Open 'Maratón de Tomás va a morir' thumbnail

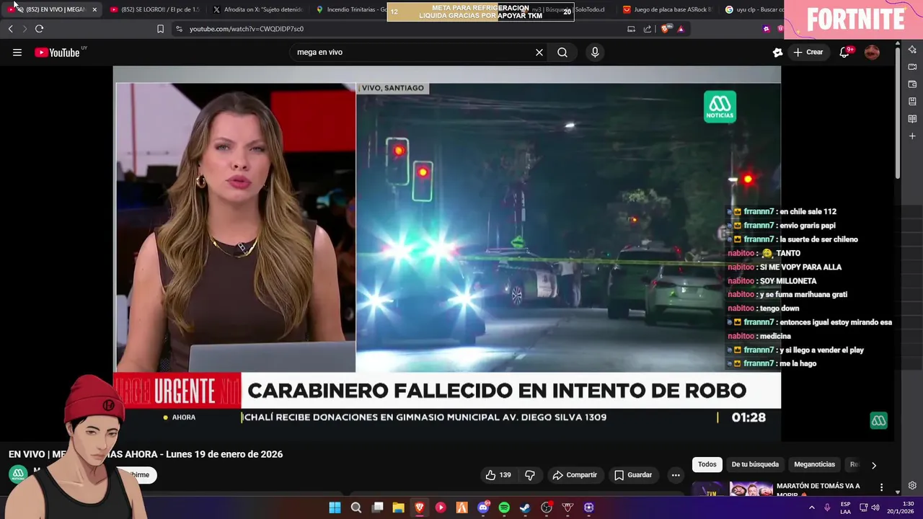click(x=733, y=489)
